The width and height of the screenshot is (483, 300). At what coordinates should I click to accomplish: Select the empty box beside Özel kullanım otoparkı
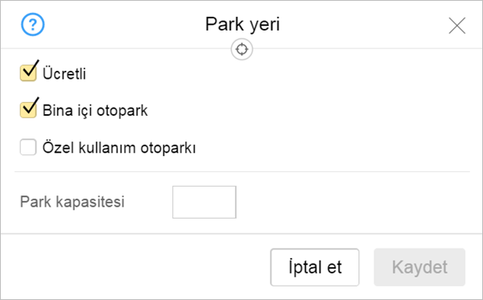28,147
